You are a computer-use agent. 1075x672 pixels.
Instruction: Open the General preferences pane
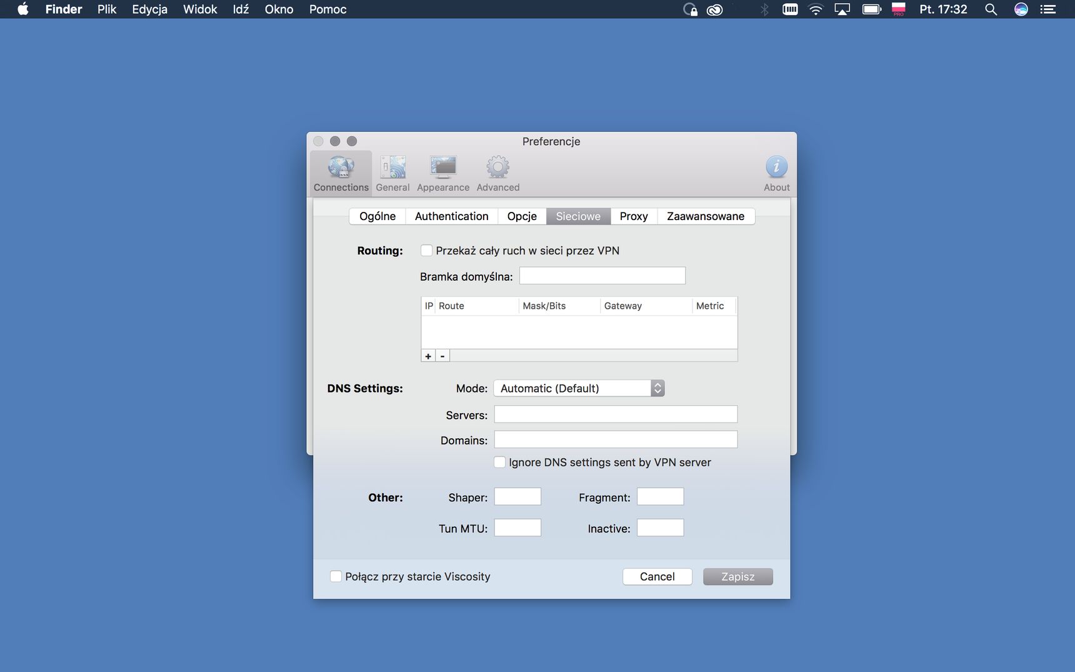pyautogui.click(x=392, y=174)
